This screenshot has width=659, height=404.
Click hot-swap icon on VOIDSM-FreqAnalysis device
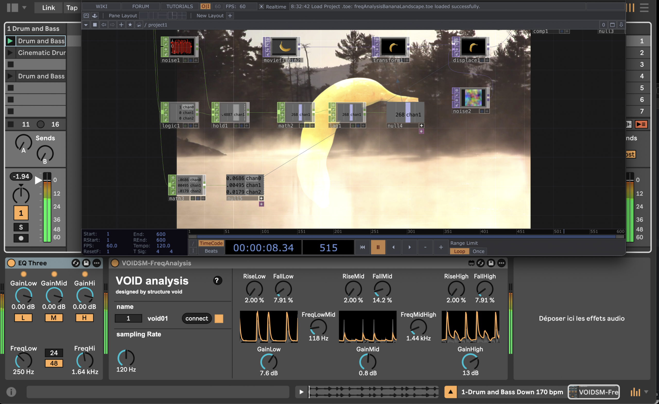[480, 263]
